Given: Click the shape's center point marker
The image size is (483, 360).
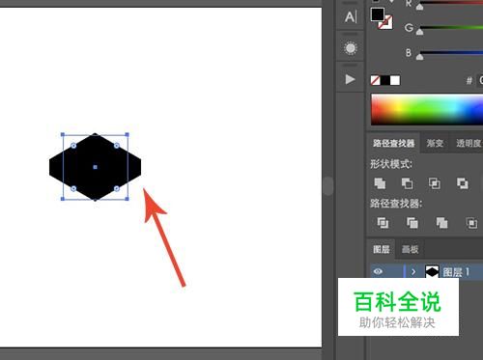Looking at the screenshot, I should [95, 167].
